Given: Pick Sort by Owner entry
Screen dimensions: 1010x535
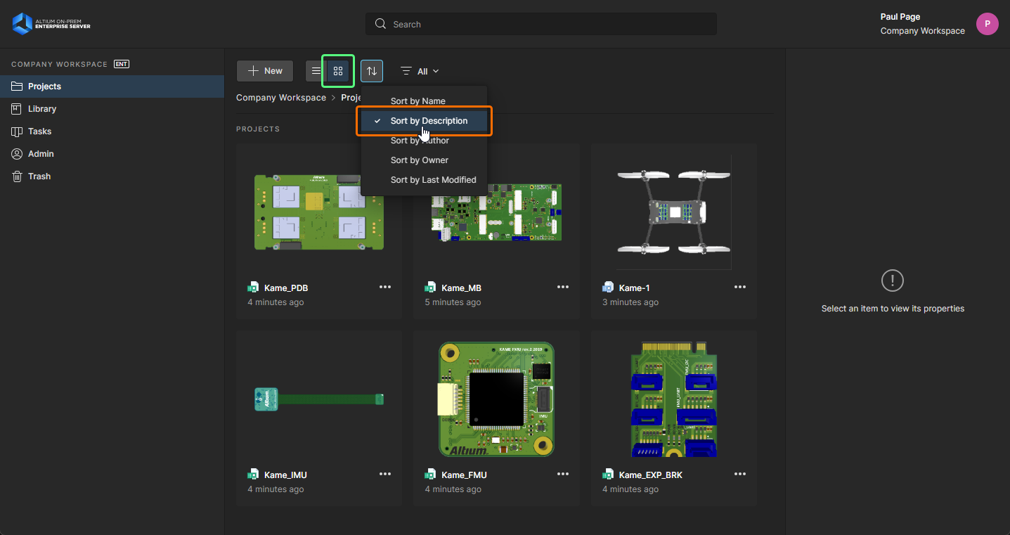Looking at the screenshot, I should (x=419, y=160).
